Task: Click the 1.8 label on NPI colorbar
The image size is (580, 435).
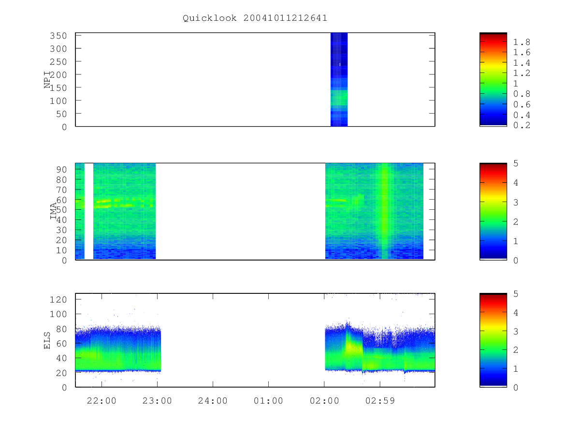Action: pos(522,43)
